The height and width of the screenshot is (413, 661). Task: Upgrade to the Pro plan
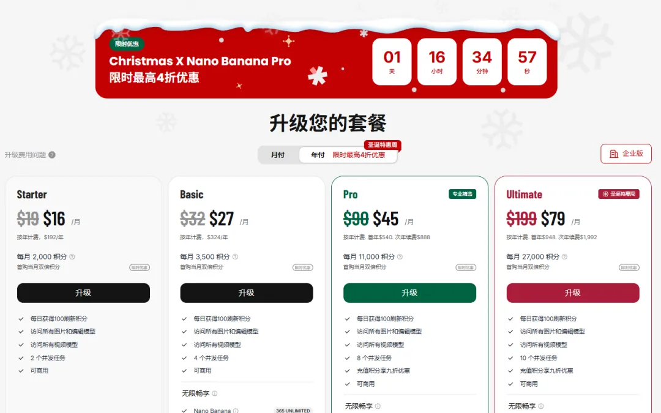coord(409,292)
